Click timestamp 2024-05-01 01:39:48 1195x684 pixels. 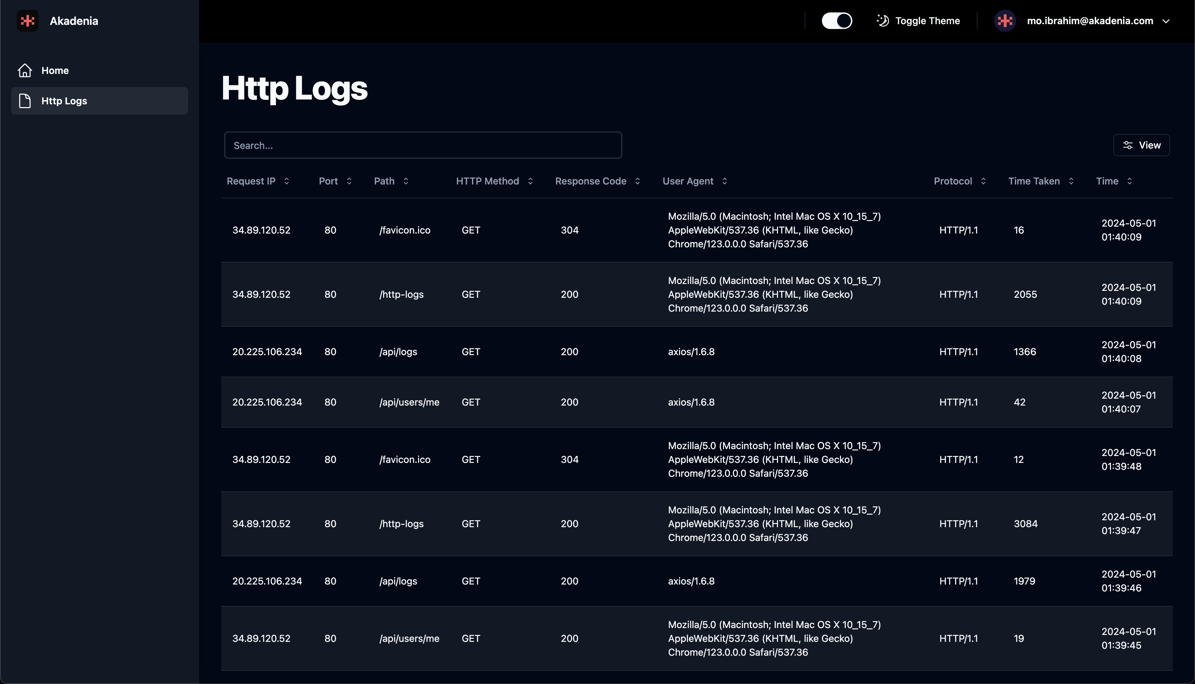tap(1128, 459)
